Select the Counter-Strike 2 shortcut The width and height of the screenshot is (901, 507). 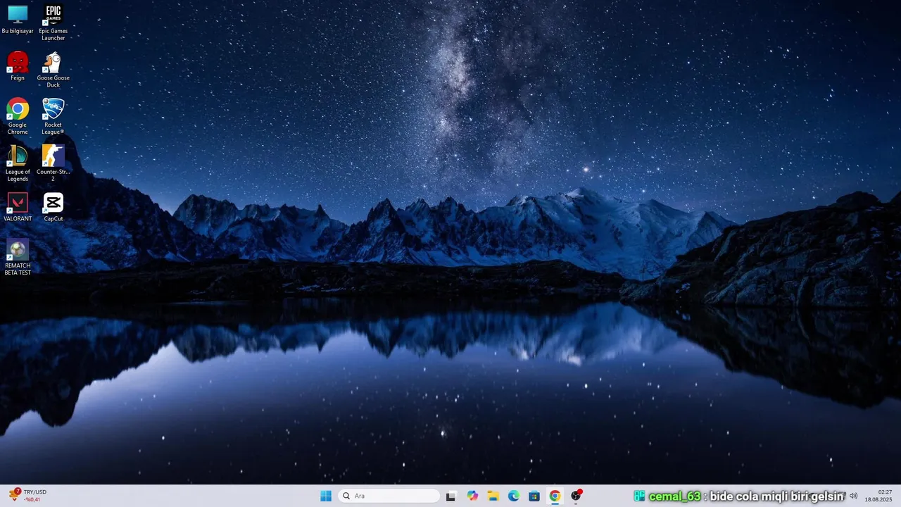click(x=53, y=163)
